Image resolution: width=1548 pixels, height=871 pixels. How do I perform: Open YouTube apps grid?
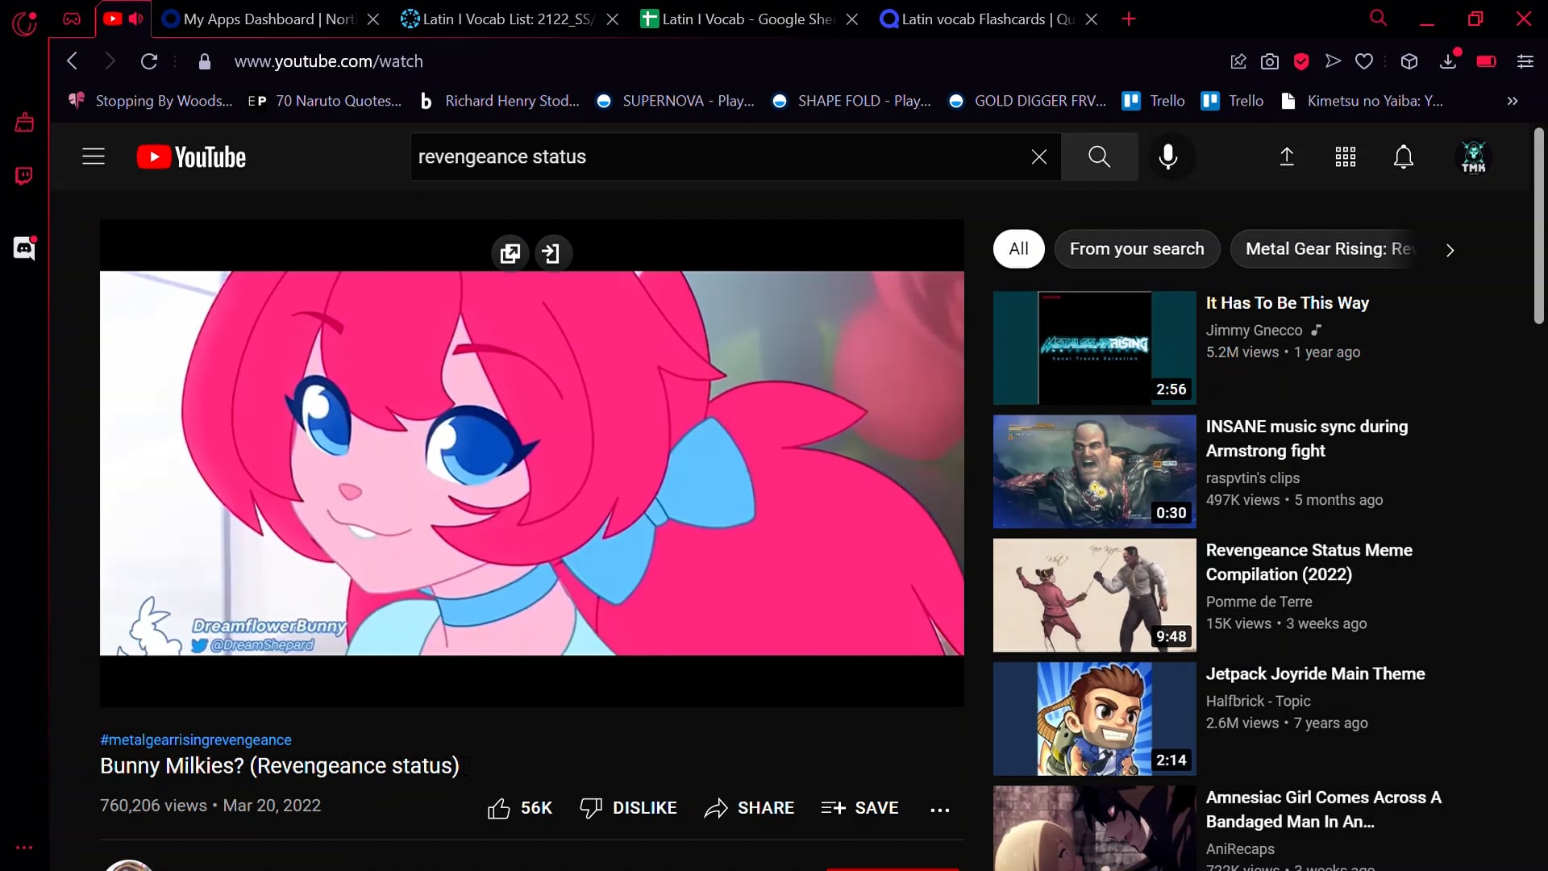[x=1346, y=156]
